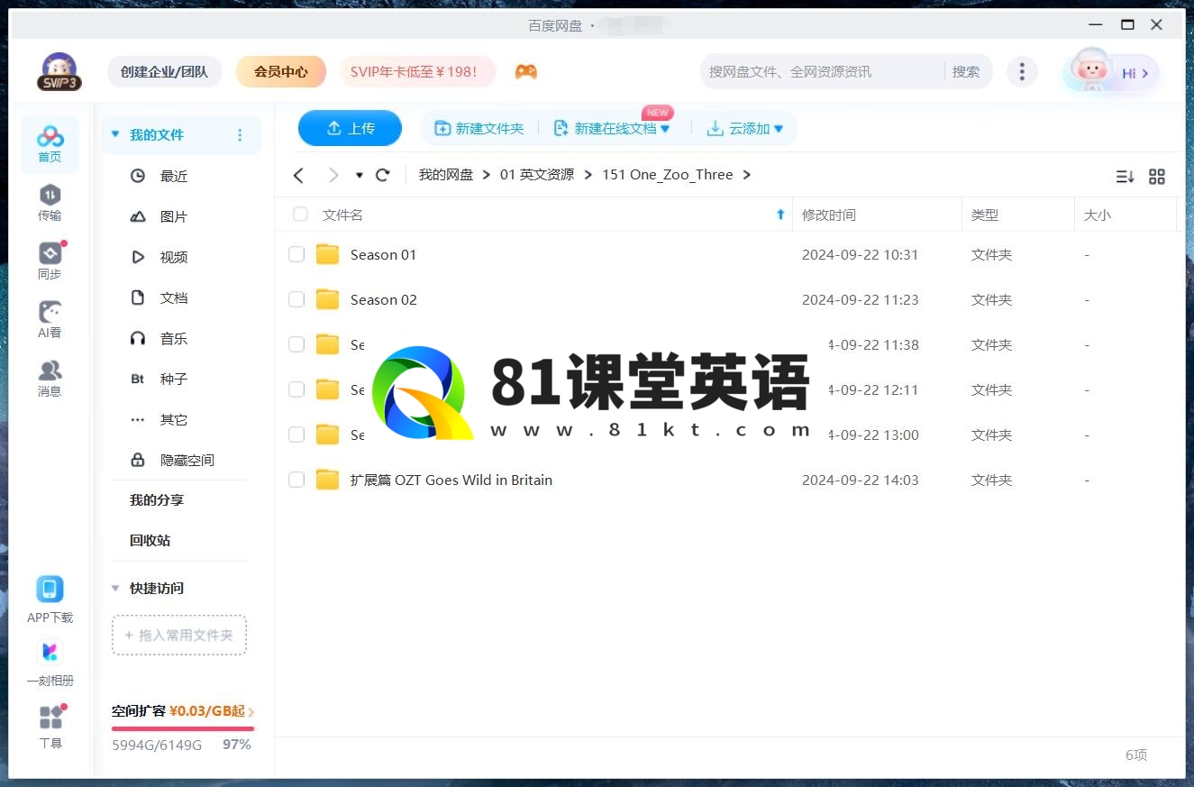
Task: Select 图片 in the sidebar
Action: [x=174, y=216]
